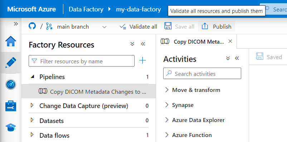
Task: Expand left navigation with double chevron
Action: click(16, 24)
